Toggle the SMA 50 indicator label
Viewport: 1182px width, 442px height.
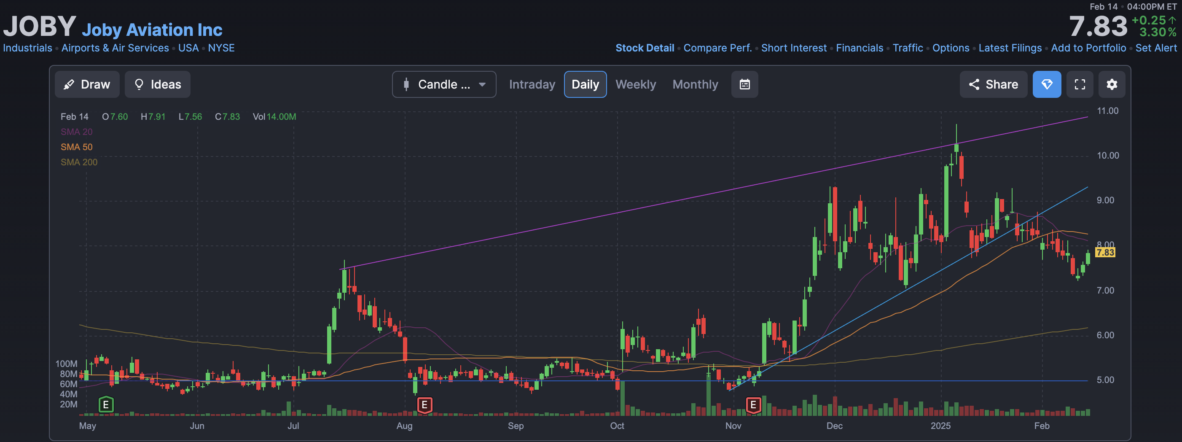tap(77, 147)
